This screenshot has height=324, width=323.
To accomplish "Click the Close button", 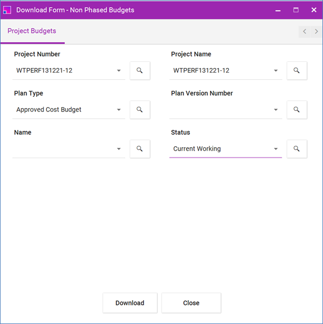I will (x=191, y=303).
